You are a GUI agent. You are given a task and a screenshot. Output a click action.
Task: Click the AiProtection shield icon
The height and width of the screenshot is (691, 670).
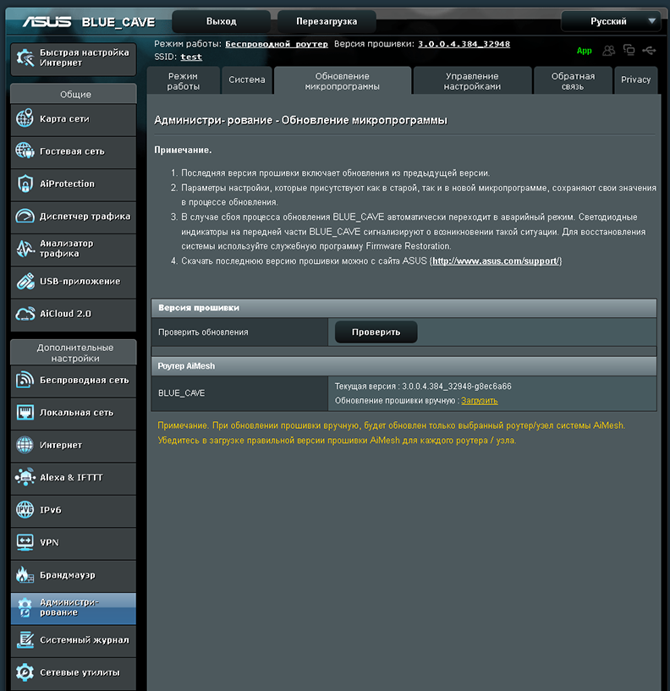[x=25, y=184]
